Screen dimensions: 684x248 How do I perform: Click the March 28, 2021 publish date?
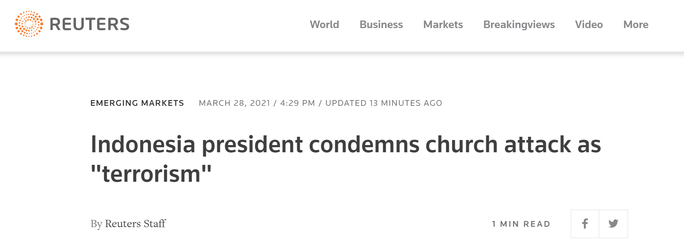click(x=234, y=103)
